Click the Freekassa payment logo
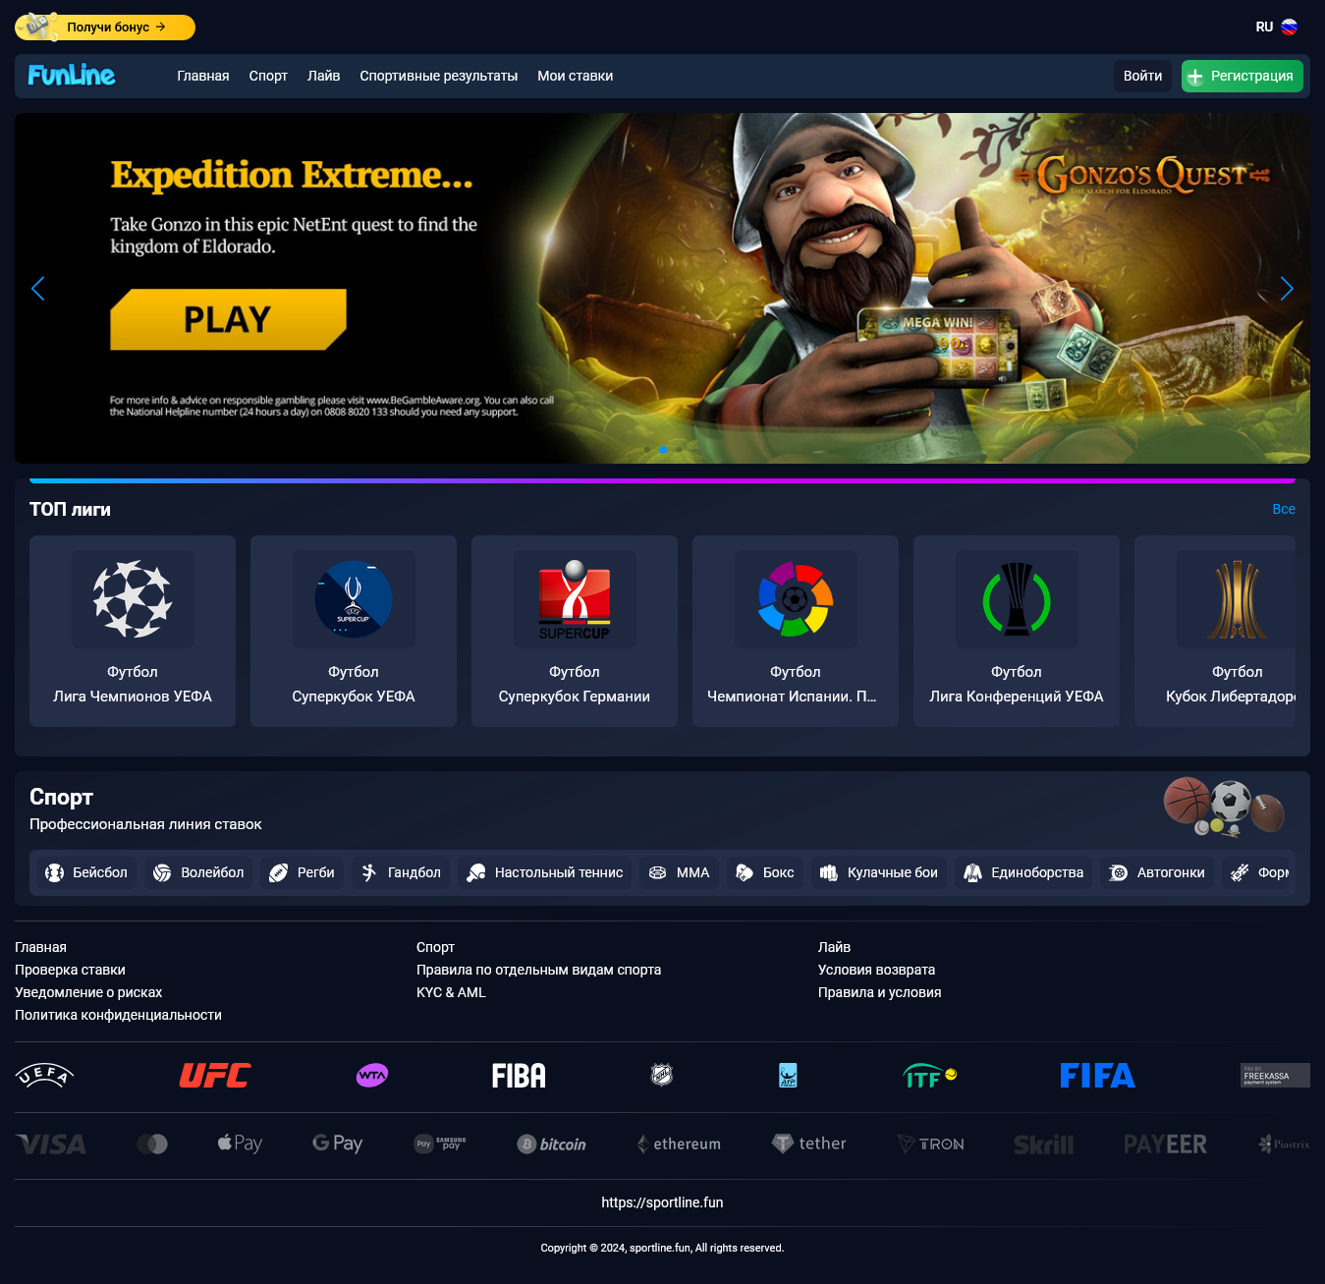The width and height of the screenshot is (1325, 1284). click(1275, 1075)
